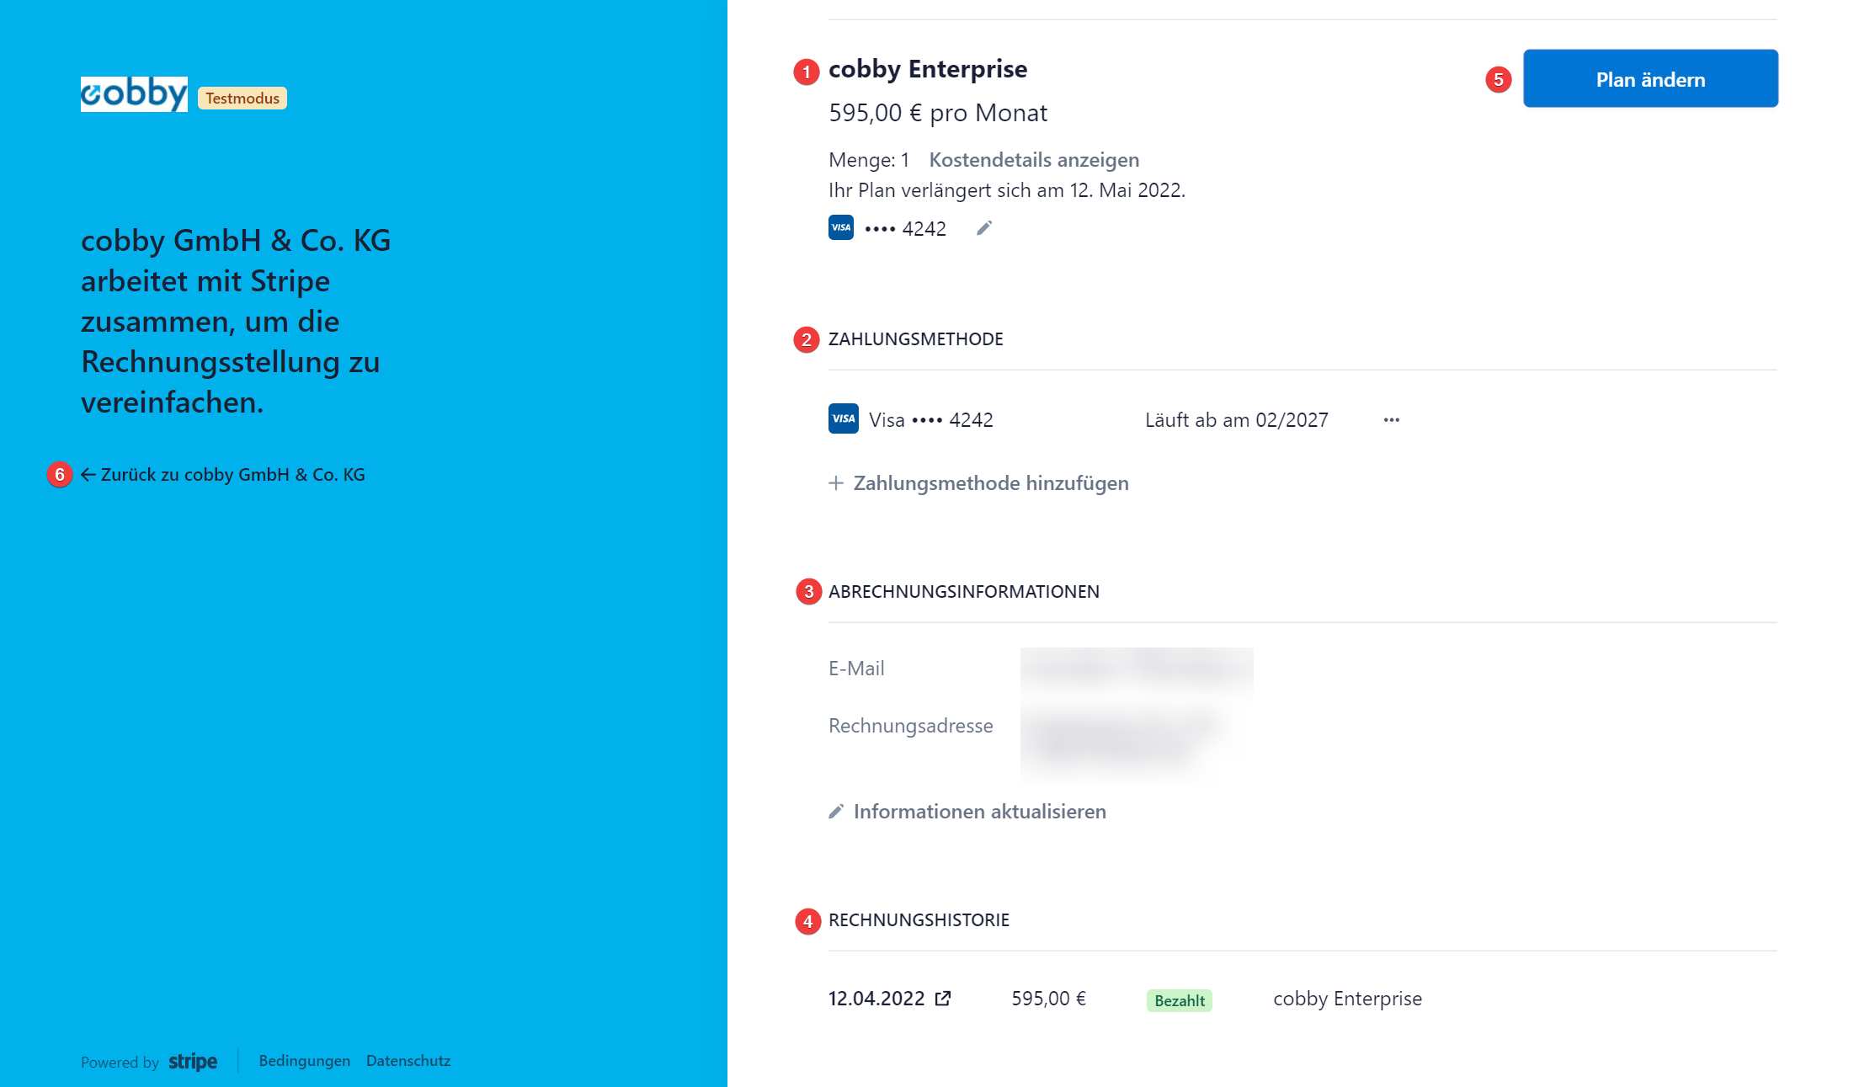
Task: Open invoice dated 12.04.2022
Action: 876,999
